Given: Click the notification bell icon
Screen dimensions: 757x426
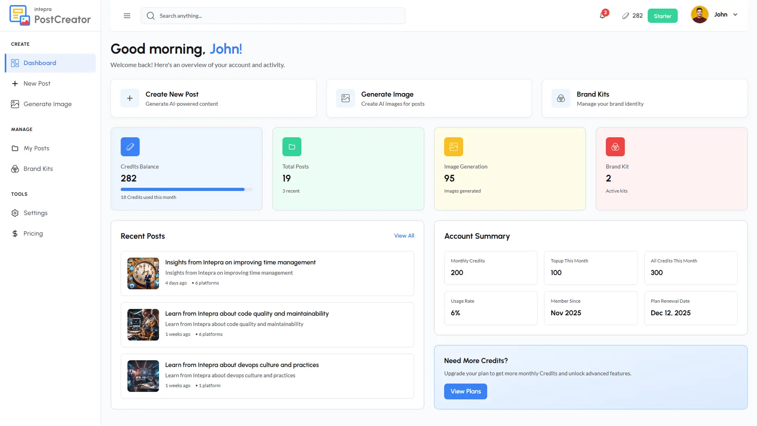Looking at the screenshot, I should (602, 16).
